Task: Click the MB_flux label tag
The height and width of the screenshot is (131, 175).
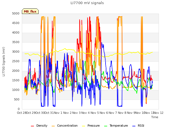Action: coord(30,11)
